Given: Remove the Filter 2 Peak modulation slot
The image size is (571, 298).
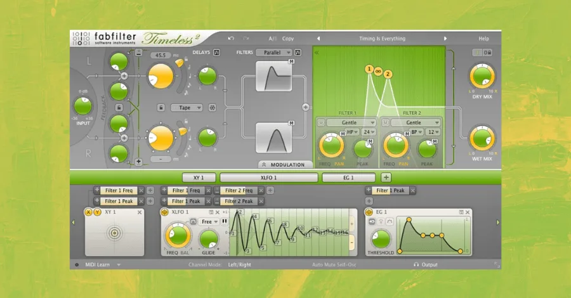Looking at the screenshot, I should tap(261, 201).
